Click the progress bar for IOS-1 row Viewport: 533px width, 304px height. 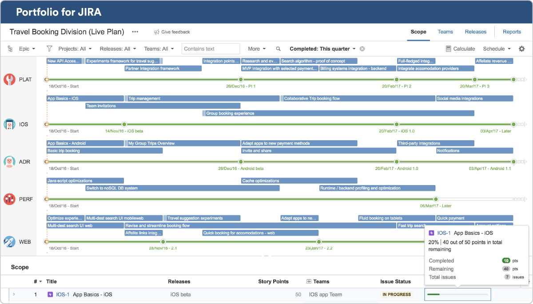(x=457, y=294)
